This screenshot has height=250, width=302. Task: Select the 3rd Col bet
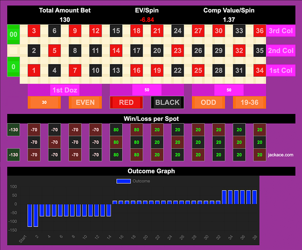[280, 31]
